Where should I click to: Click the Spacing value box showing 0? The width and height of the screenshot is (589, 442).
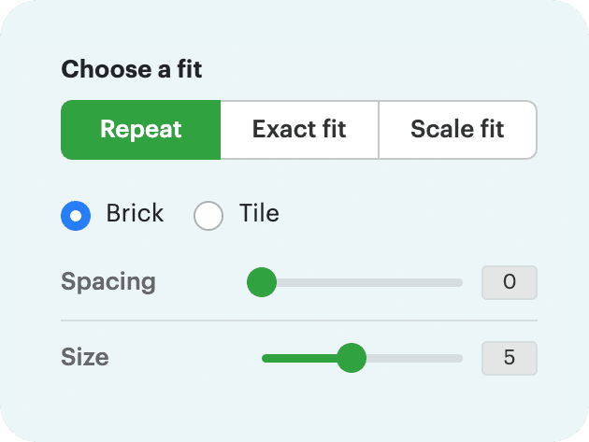tap(510, 282)
